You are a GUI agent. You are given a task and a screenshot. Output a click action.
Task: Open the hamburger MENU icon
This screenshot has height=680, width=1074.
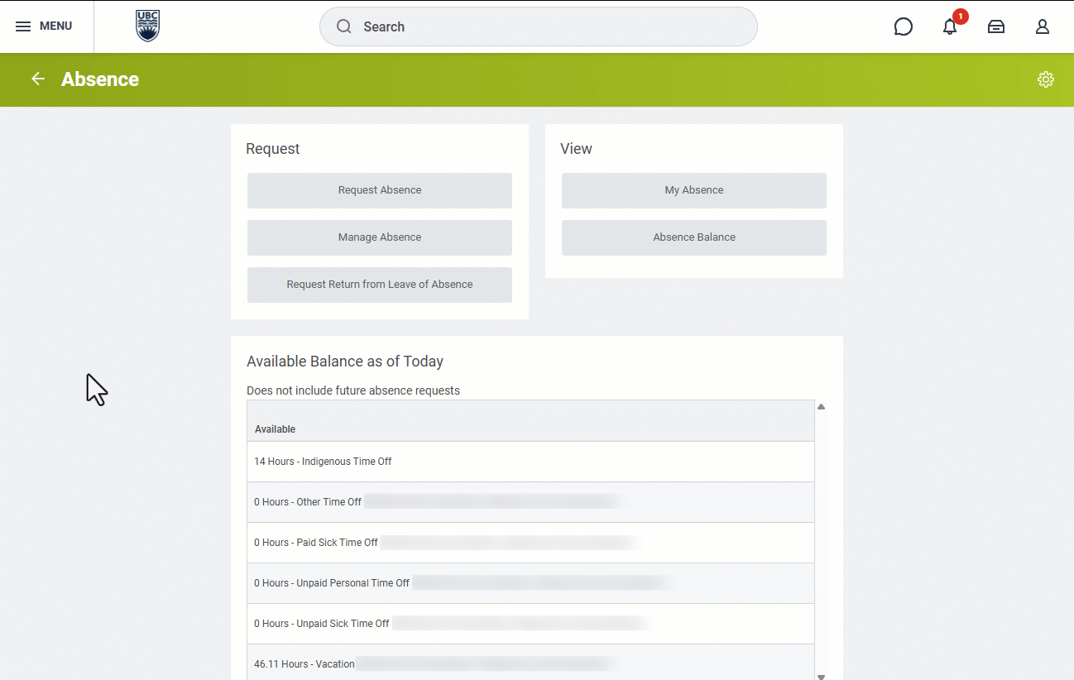click(23, 26)
